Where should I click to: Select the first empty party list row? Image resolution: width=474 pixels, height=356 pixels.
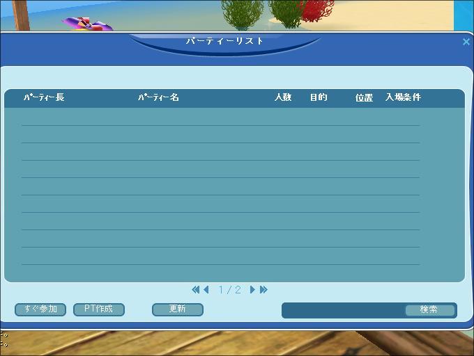pos(220,117)
